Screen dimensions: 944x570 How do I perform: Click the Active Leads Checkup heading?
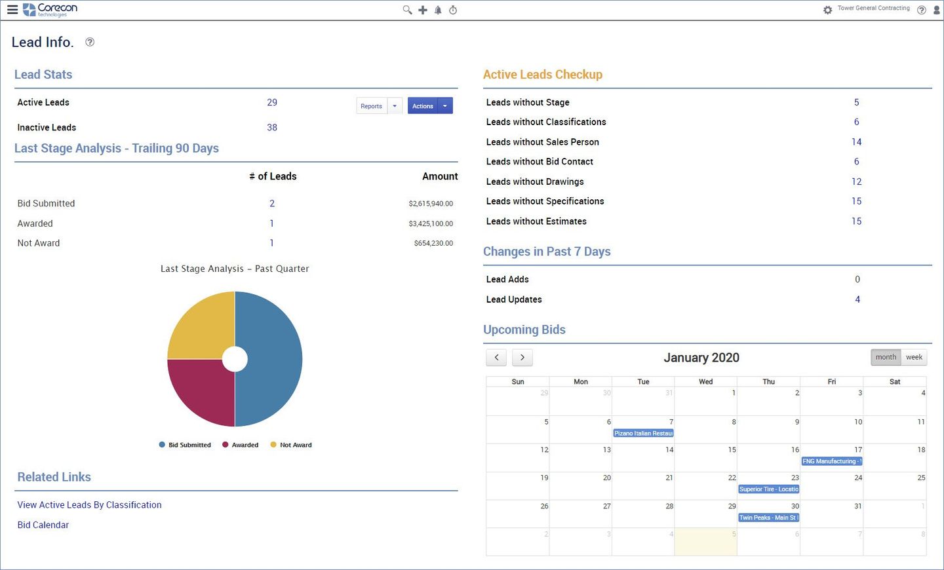coord(543,75)
